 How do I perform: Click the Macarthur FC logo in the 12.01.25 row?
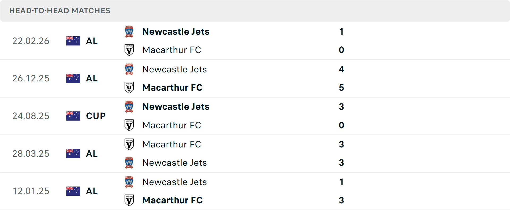coord(129,200)
